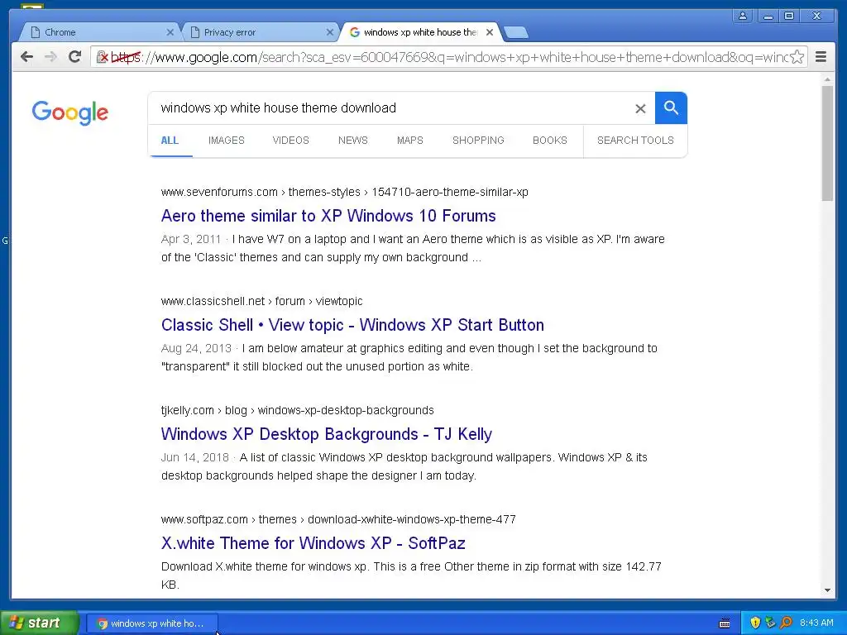Select the Chrome taskbar button
The height and width of the screenshot is (635, 847).
pos(152,623)
